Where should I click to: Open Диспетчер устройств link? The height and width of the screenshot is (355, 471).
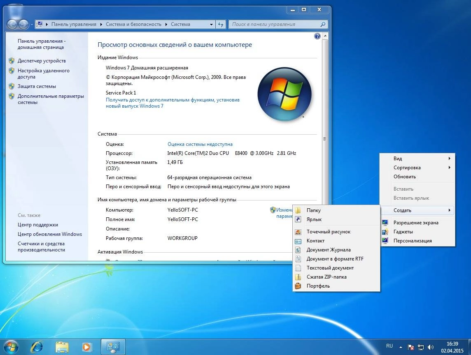tap(42, 61)
